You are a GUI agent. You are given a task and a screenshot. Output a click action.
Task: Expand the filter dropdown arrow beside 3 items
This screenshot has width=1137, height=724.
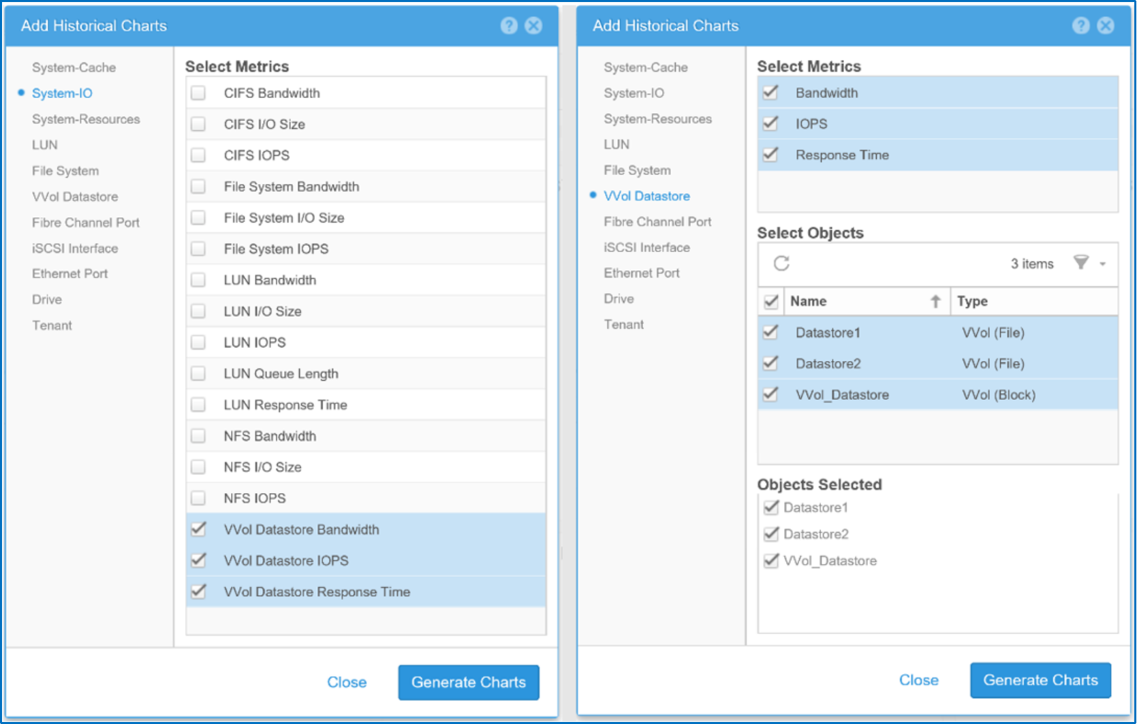point(1102,264)
